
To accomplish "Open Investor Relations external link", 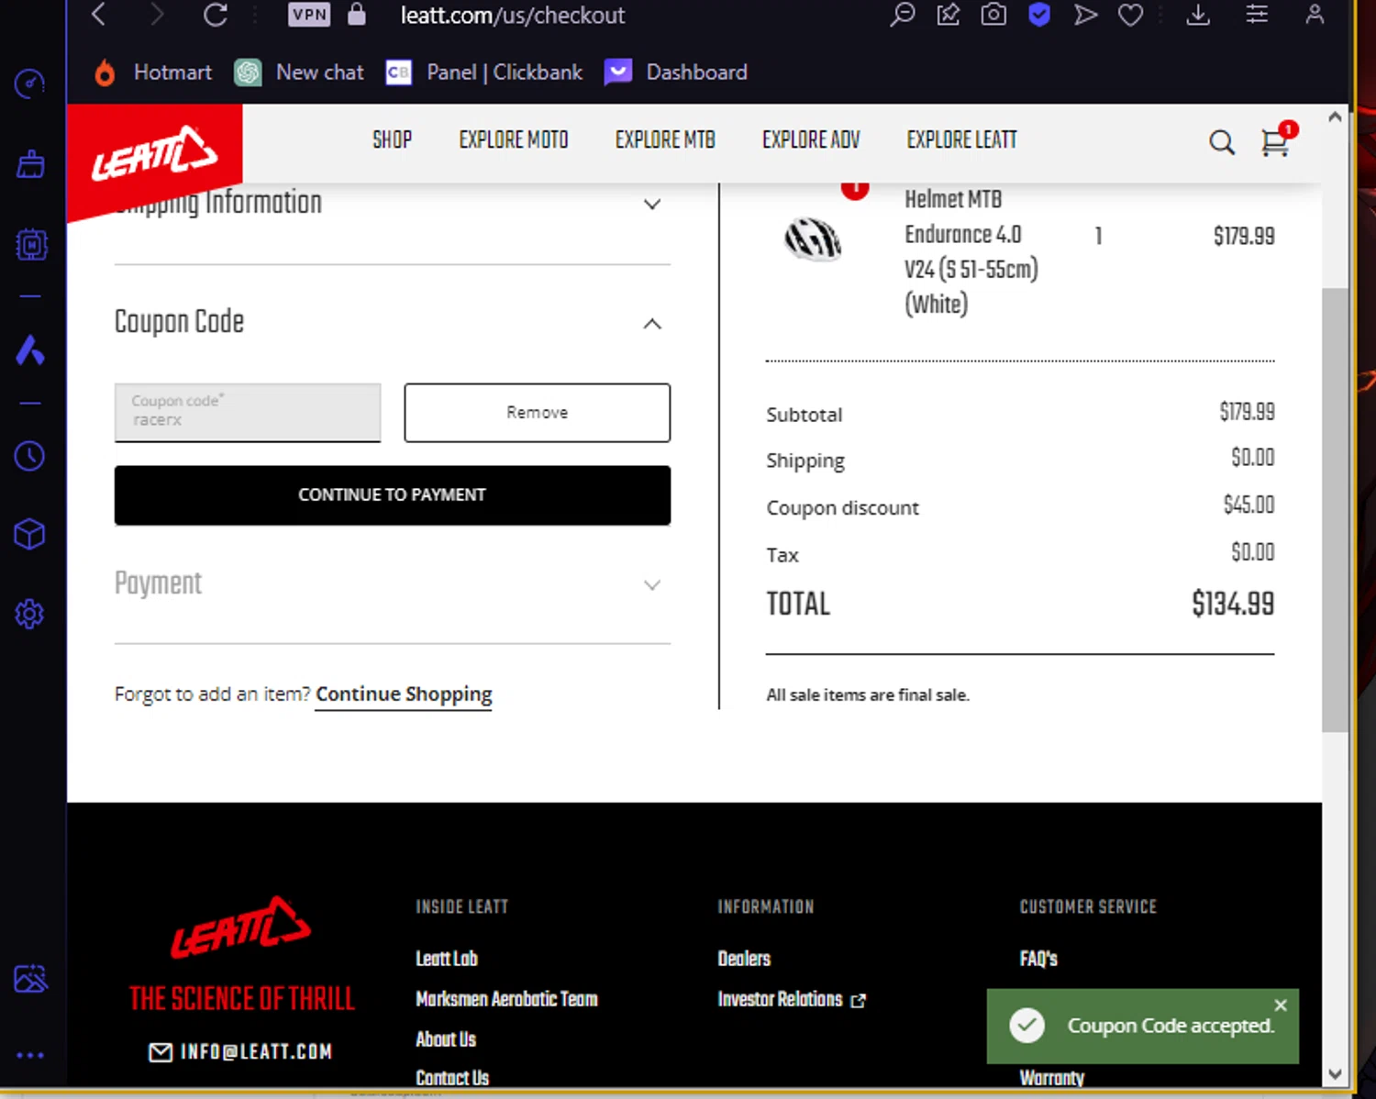I will (792, 999).
